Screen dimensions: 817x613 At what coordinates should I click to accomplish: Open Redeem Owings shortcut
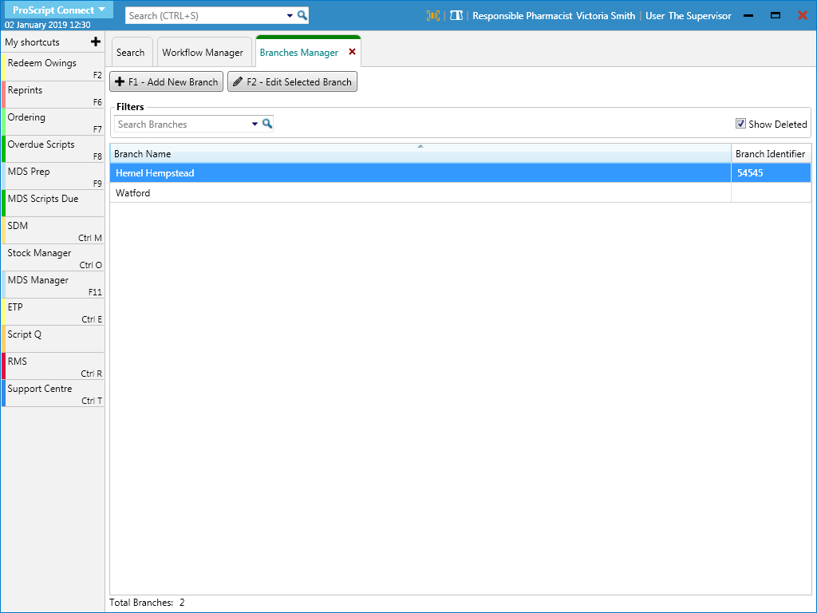53,67
